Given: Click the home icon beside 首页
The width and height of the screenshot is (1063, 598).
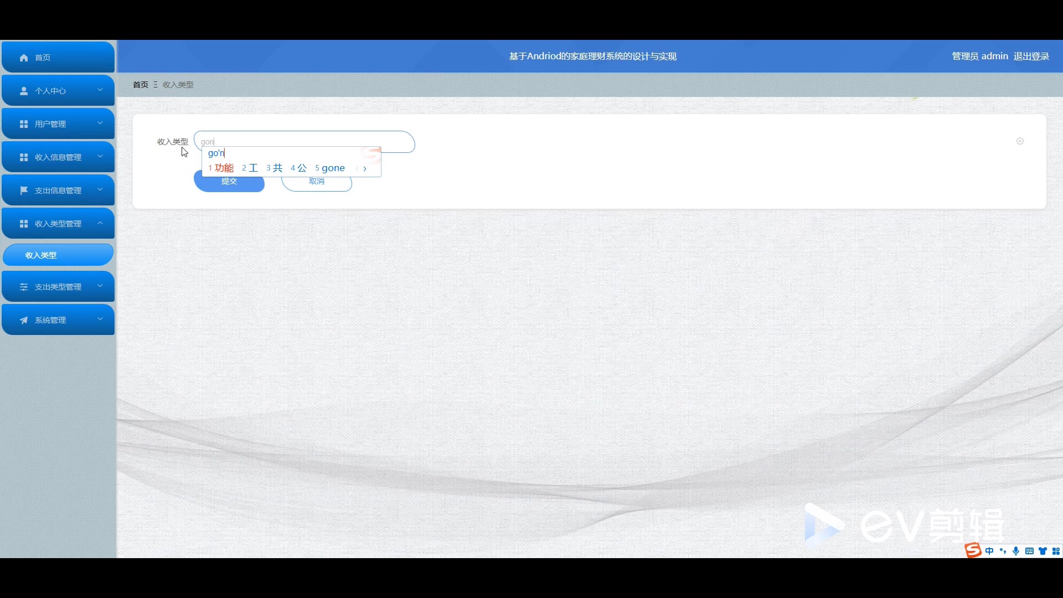Looking at the screenshot, I should point(24,58).
